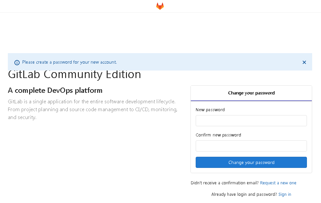Click the GitLab description paragraph

pos(93,110)
